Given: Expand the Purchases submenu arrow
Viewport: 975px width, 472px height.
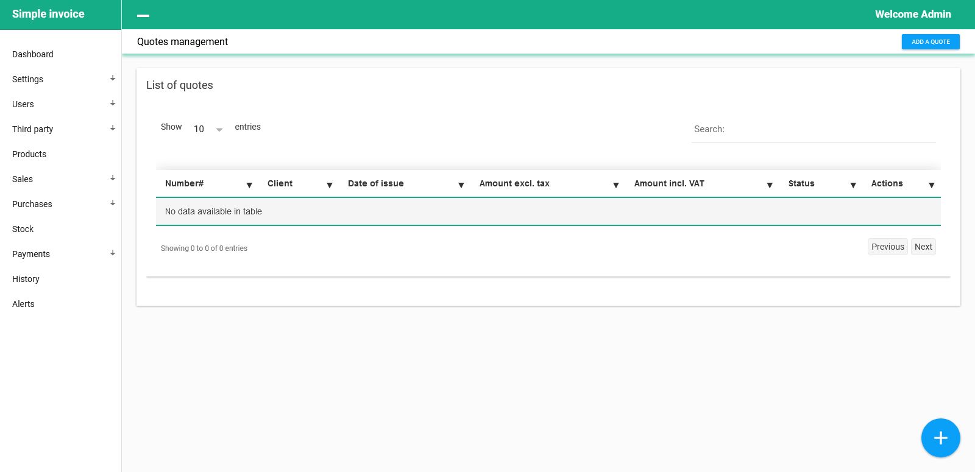Looking at the screenshot, I should tap(113, 203).
